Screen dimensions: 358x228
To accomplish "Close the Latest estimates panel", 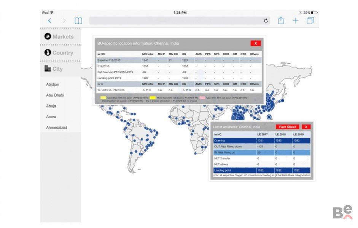I will [306, 127].
